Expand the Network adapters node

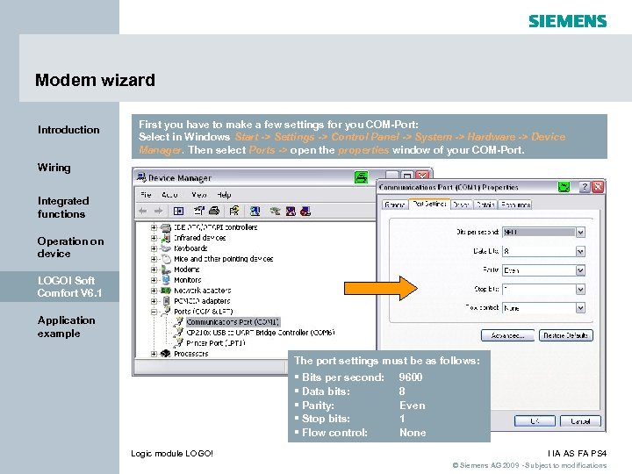[x=154, y=291]
